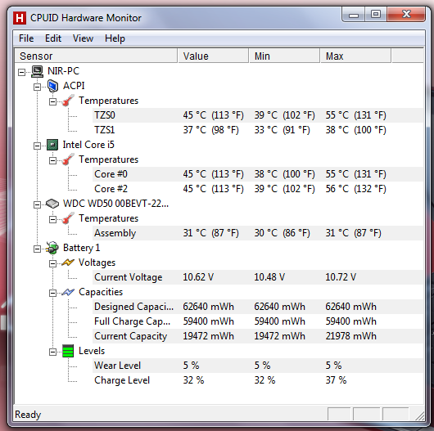This screenshot has width=434, height=431.
Task: Click the Levels label
Action: coord(92,351)
